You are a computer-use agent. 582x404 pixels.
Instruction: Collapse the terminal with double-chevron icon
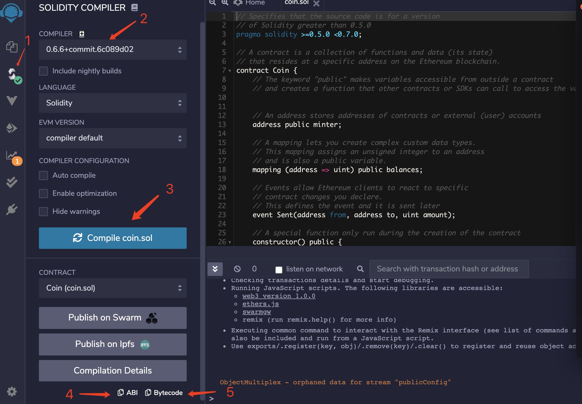[x=215, y=269]
